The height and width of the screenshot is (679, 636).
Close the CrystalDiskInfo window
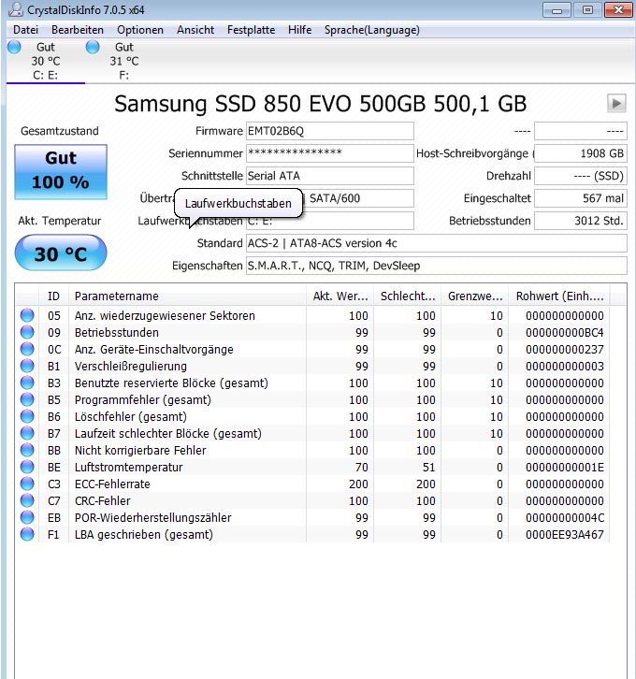pos(618,10)
